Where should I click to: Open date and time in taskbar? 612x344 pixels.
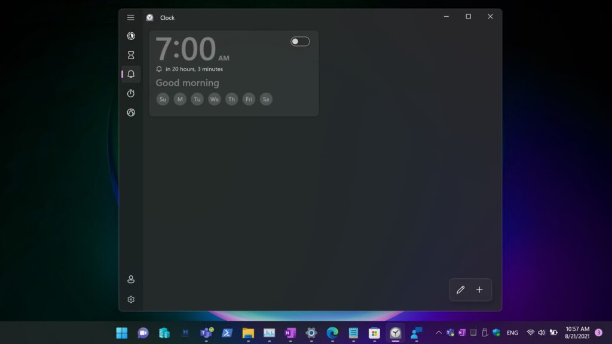tap(577, 333)
